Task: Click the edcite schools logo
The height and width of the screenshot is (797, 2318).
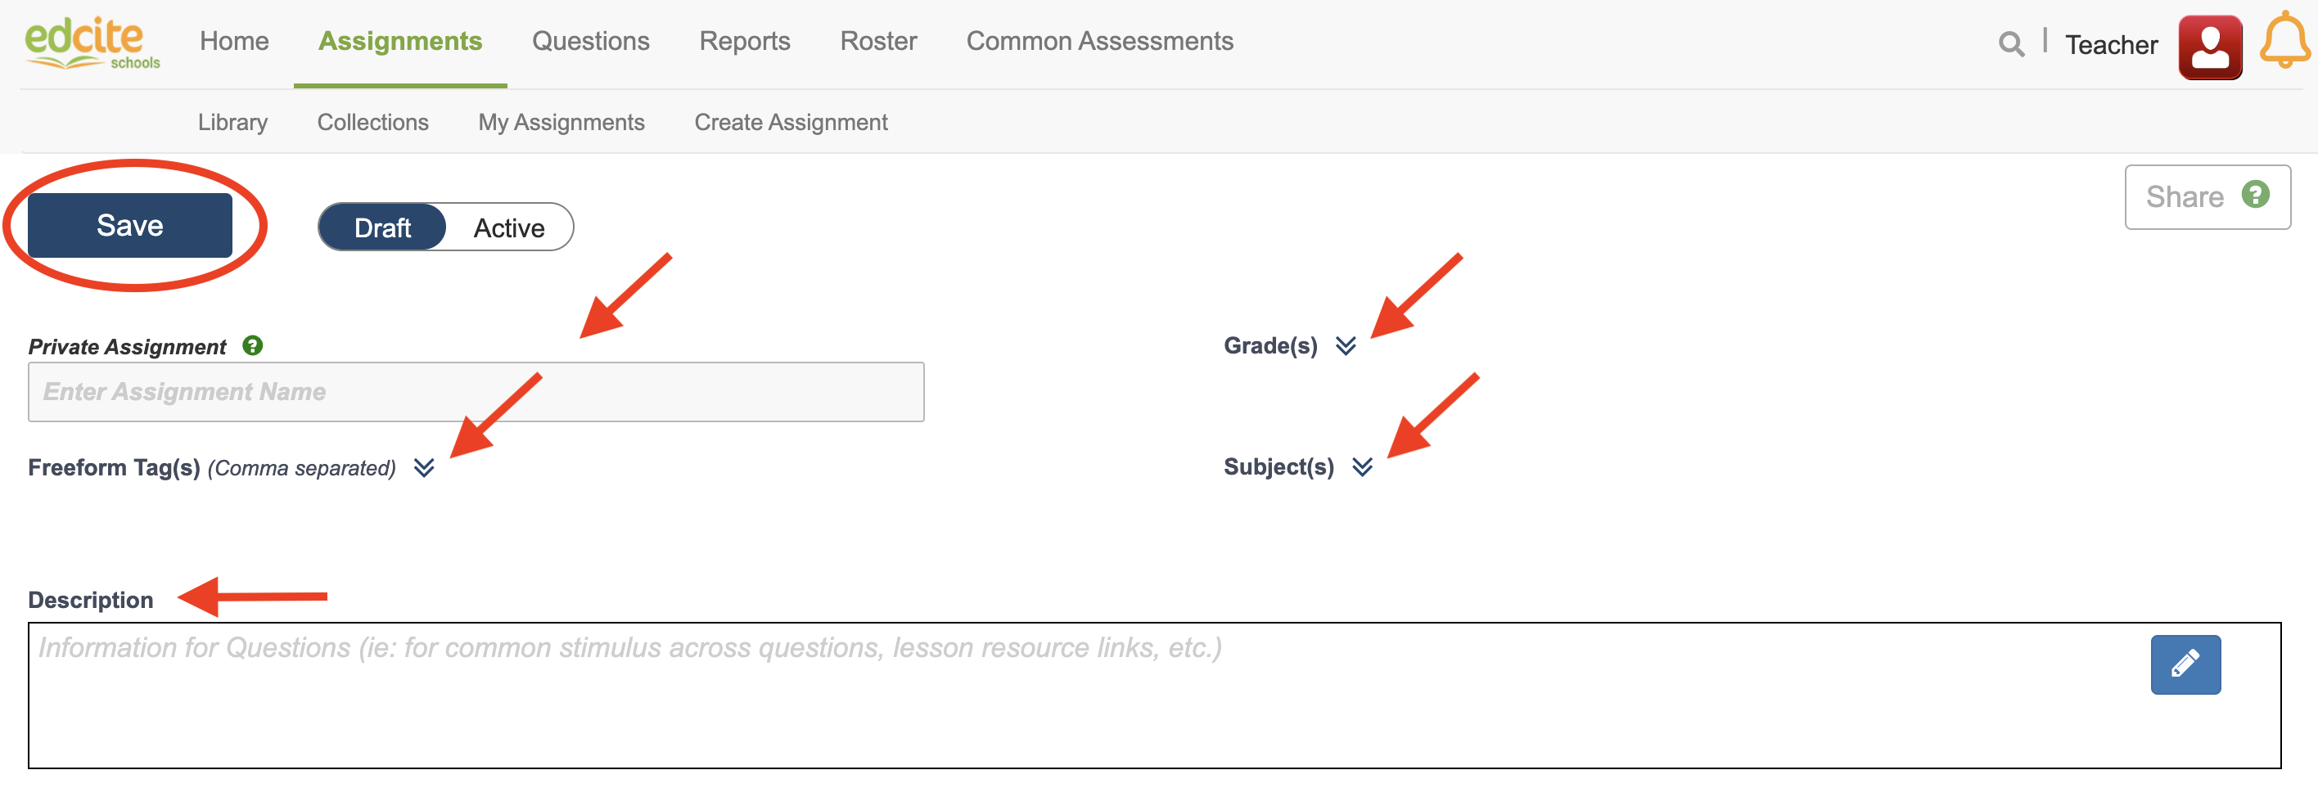Action: [90, 43]
